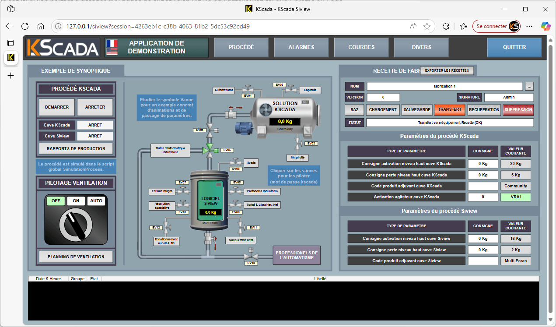
Task: Go to the COURBES section
Action: tap(361, 47)
